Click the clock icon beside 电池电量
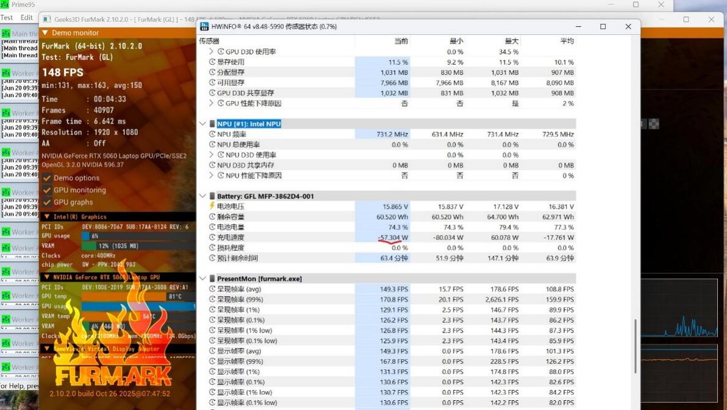This screenshot has width=727, height=410. tap(212, 227)
